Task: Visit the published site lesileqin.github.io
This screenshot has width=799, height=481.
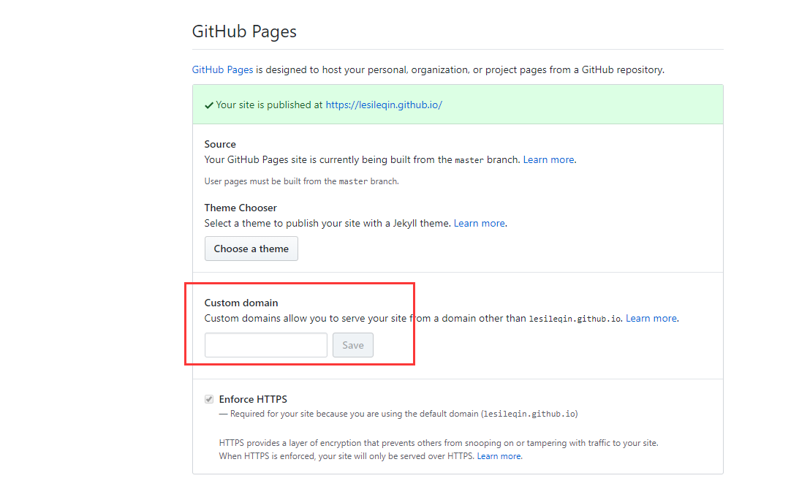Action: click(x=384, y=105)
